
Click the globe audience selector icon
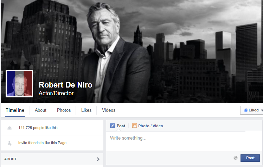coord(236,158)
